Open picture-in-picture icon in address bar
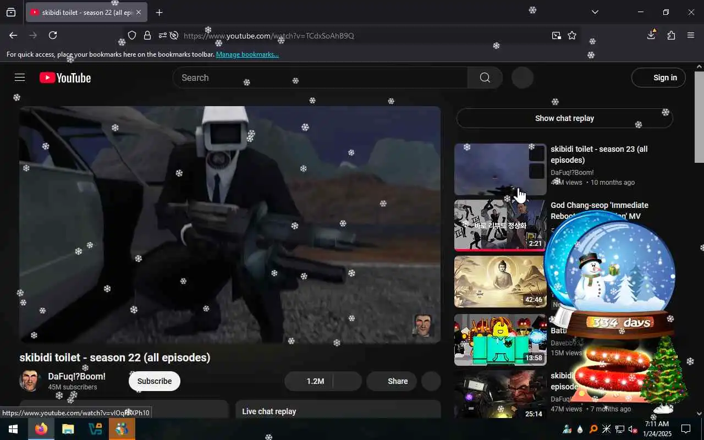 tap(557, 35)
